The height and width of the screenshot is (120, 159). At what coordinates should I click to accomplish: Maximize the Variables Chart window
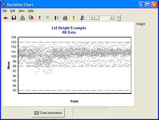pos(148,5)
